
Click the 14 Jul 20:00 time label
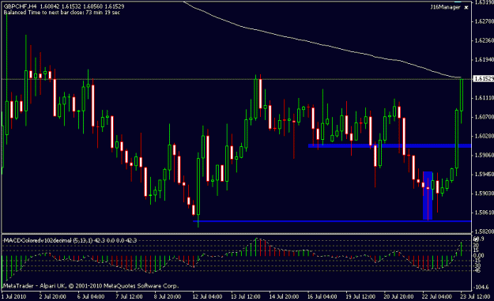[284, 296]
